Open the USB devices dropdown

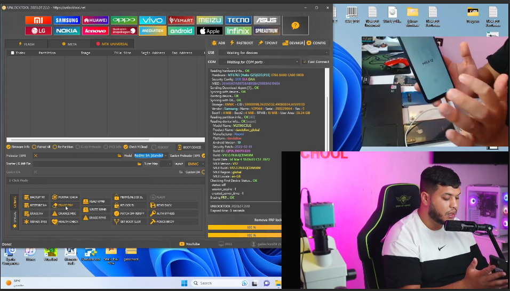coord(273,53)
